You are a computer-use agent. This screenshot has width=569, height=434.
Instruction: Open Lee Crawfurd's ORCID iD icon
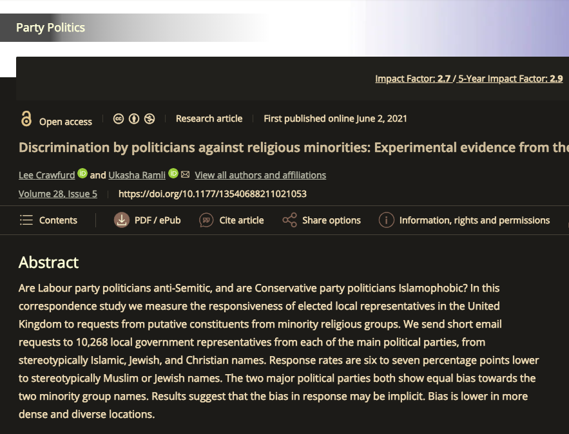[82, 173]
